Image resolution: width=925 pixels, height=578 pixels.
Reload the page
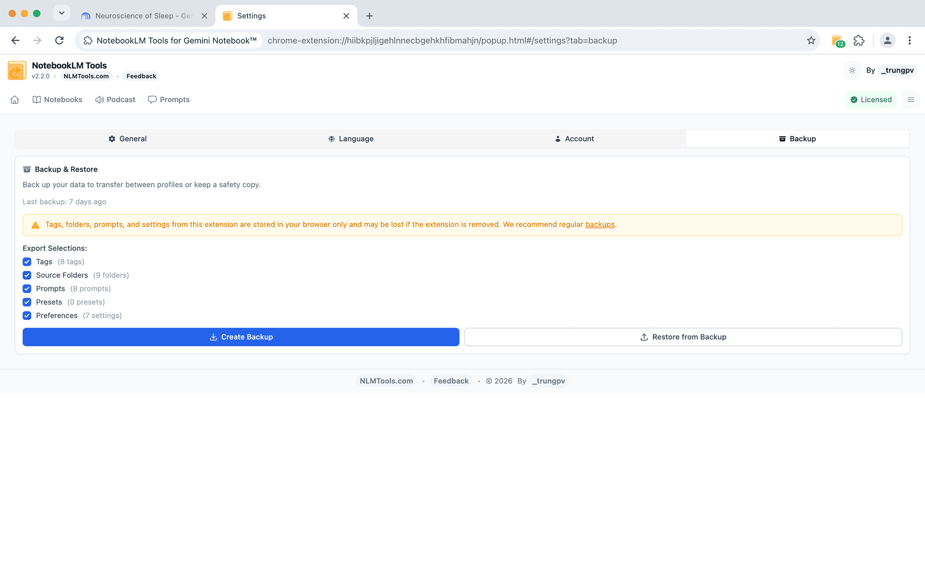click(x=59, y=40)
